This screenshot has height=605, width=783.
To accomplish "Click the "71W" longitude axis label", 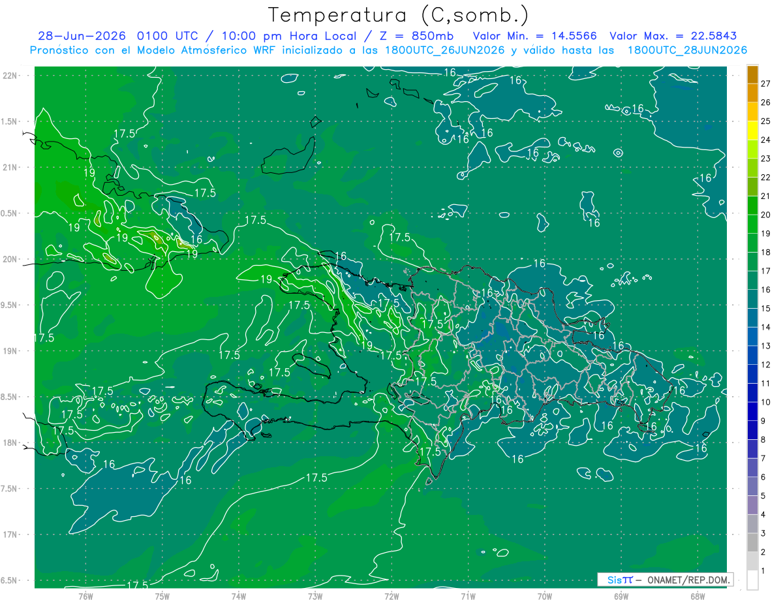I will coord(468,596).
